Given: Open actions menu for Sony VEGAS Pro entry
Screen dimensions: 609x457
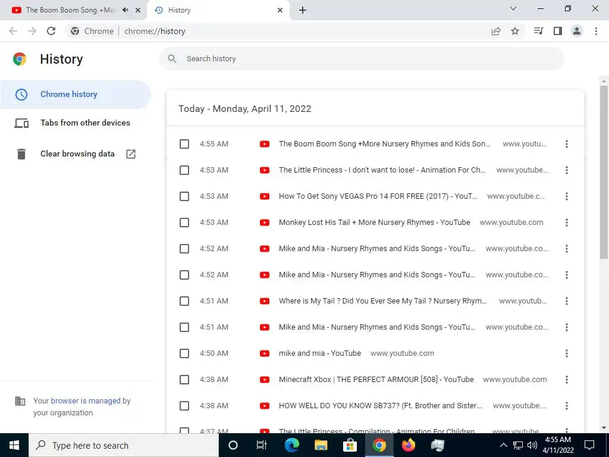Looking at the screenshot, I should (567, 196).
